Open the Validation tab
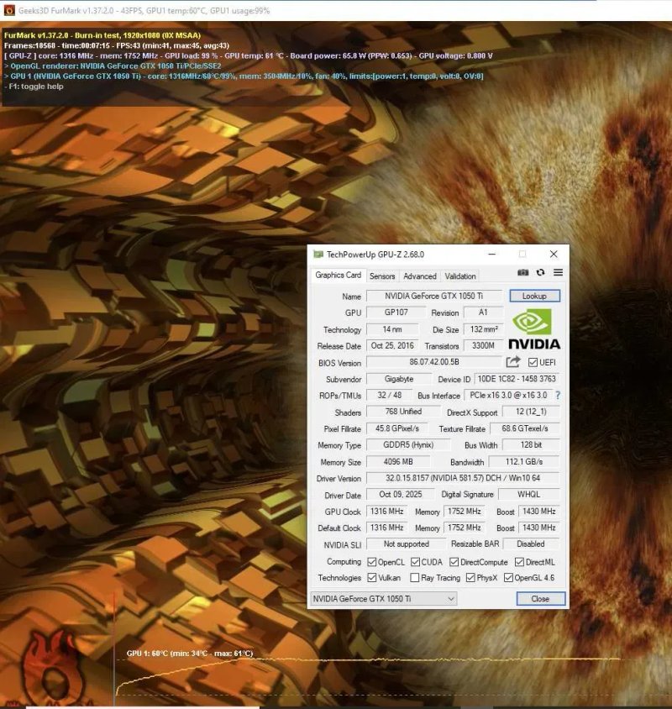672x709 pixels. [460, 276]
